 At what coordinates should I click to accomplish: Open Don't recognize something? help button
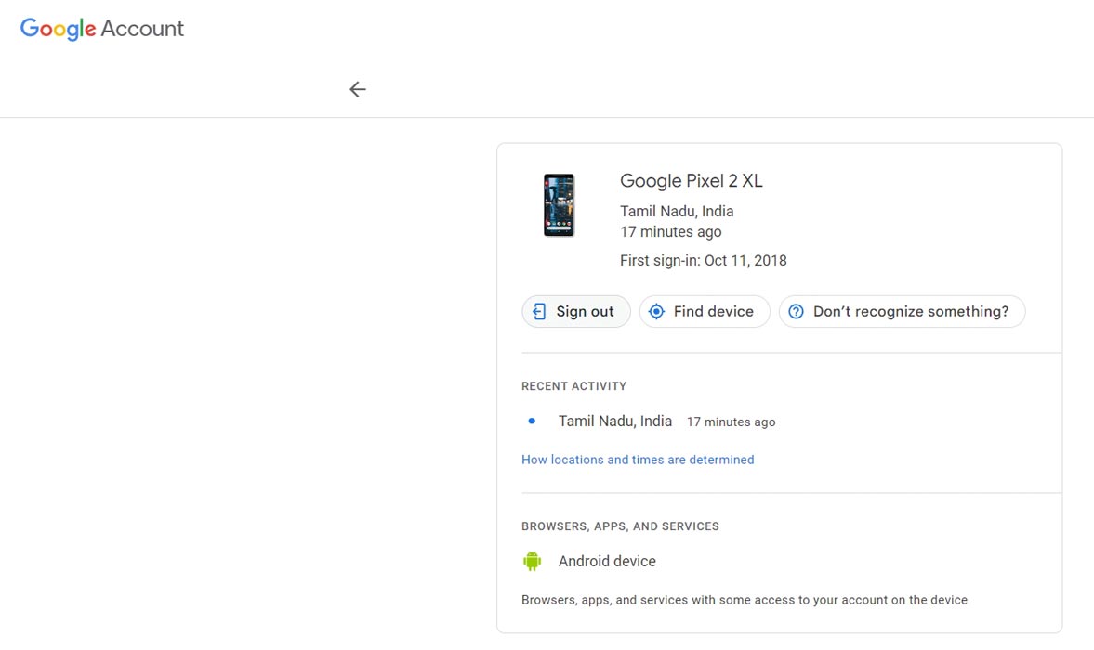tap(903, 311)
